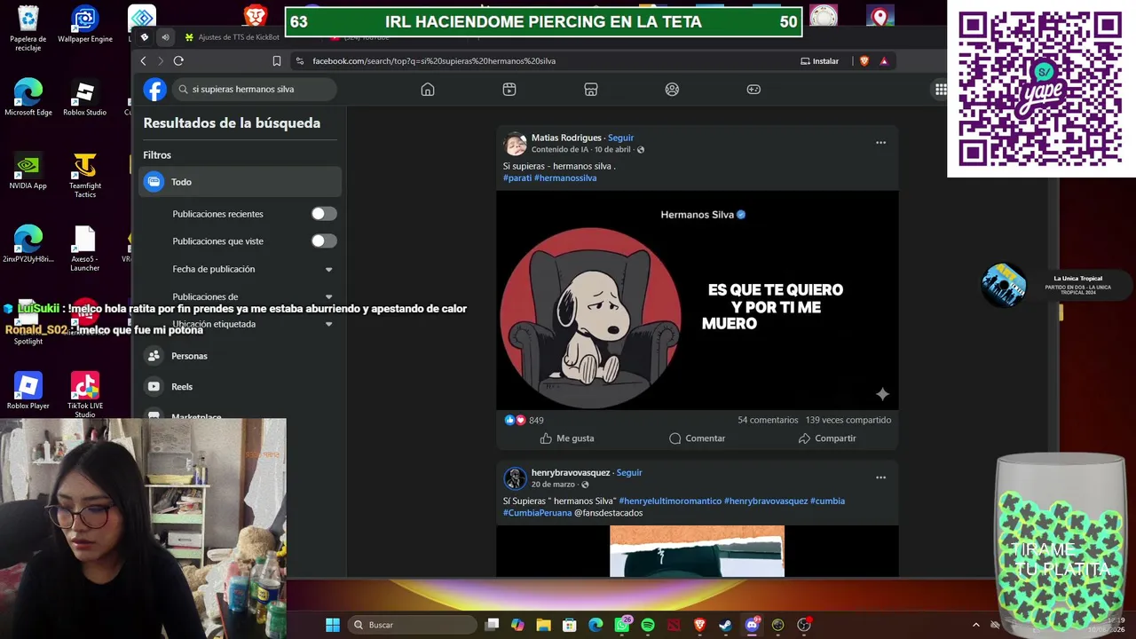1136x639 pixels.
Task: Open the #parati hashtag link
Action: pos(517,178)
